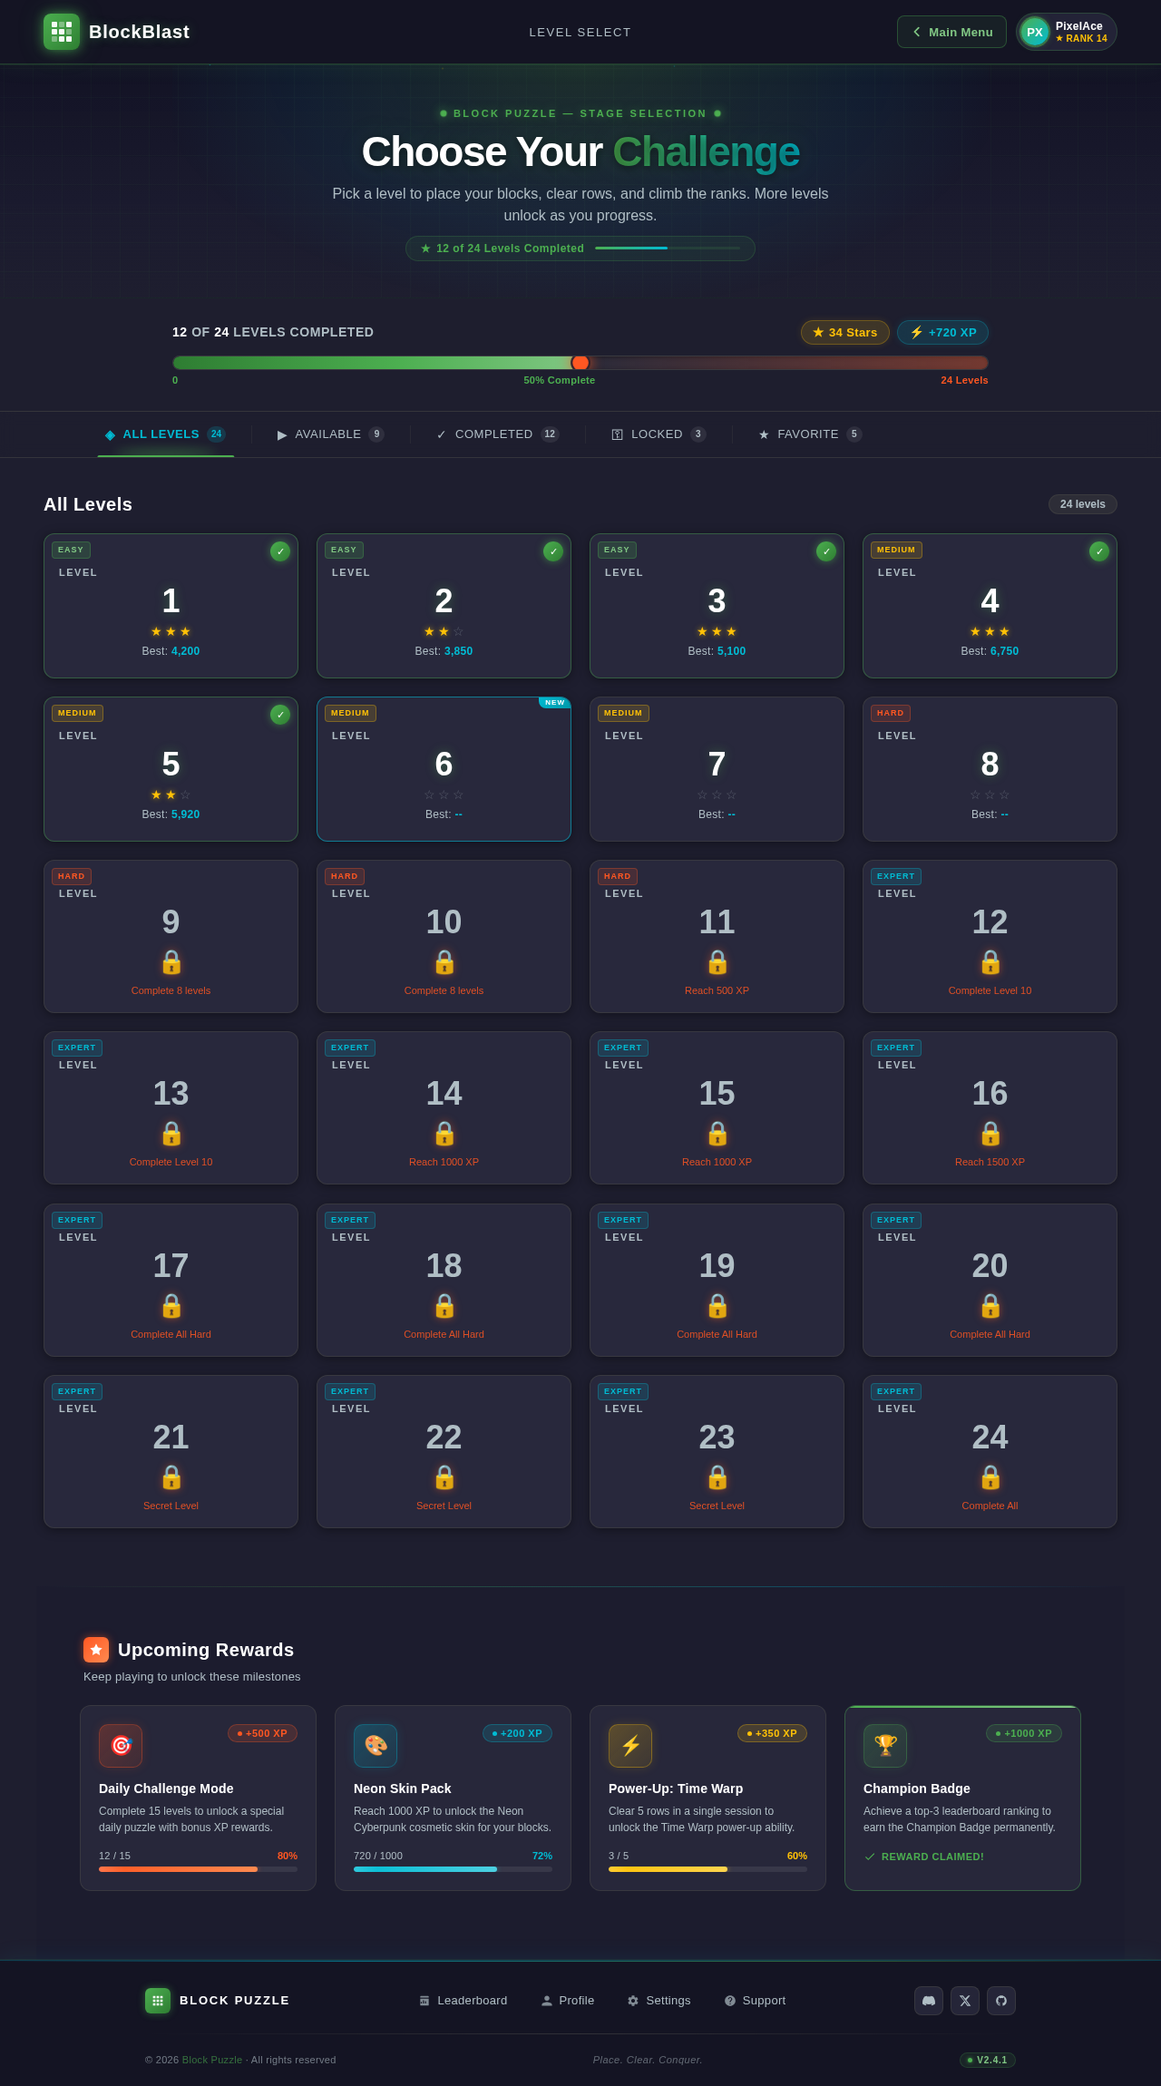Select the Level 3 card
1161x2086 pixels.
pyautogui.click(x=717, y=606)
